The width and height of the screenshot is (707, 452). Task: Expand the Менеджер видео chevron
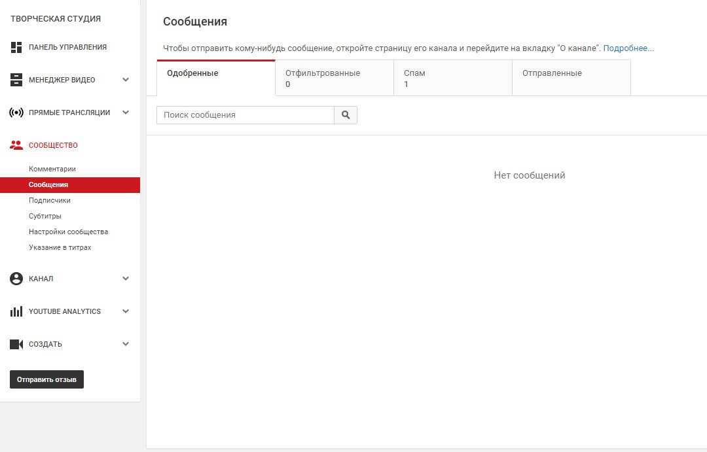pyautogui.click(x=126, y=80)
